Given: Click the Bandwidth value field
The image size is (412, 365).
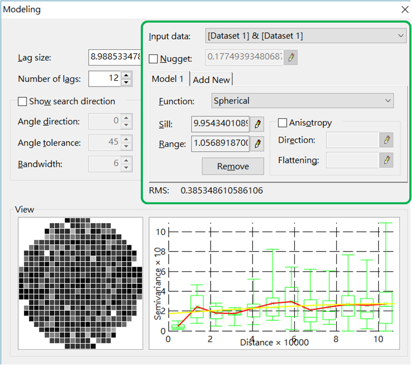Looking at the screenshot, I should [x=105, y=164].
